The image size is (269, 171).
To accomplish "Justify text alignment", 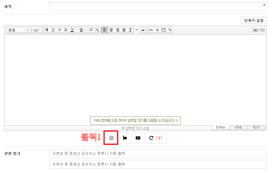I will 124,30.
